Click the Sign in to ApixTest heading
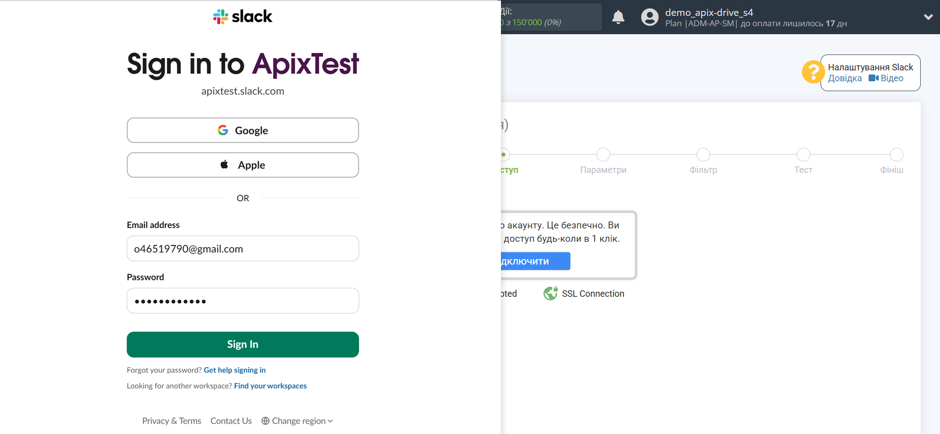Viewport: 940px width, 434px height. 243,64
